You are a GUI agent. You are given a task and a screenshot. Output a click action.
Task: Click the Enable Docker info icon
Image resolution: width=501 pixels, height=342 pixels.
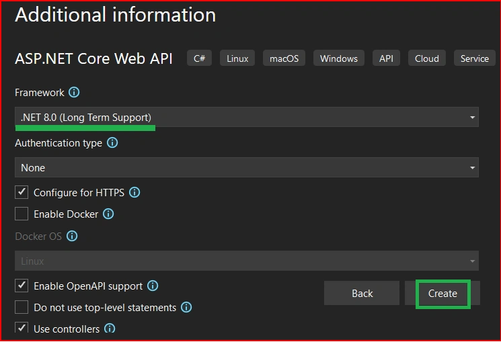(108, 214)
